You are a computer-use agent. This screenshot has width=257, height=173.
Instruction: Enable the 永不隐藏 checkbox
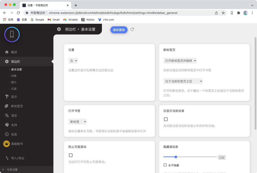click(x=165, y=165)
